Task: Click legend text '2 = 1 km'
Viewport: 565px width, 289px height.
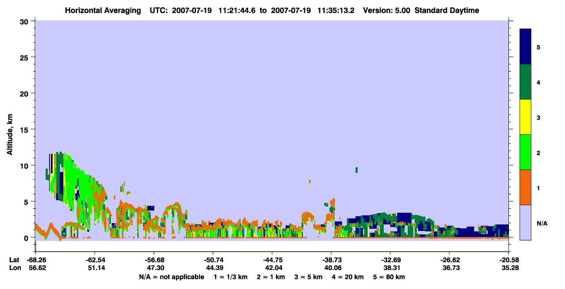Action: pos(271,277)
